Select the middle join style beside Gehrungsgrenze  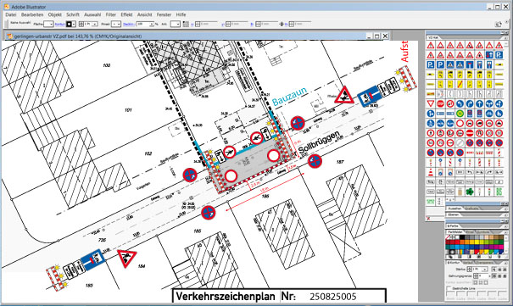499,276
